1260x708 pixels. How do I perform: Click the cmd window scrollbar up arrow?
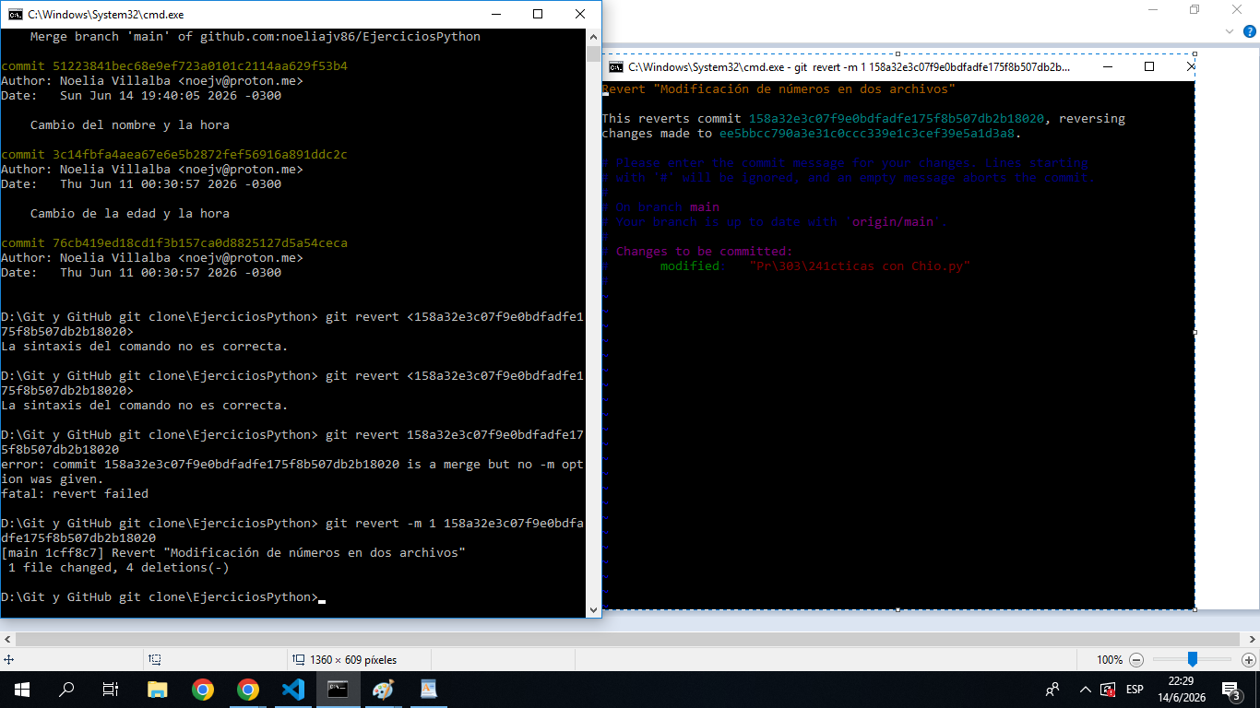click(x=593, y=36)
